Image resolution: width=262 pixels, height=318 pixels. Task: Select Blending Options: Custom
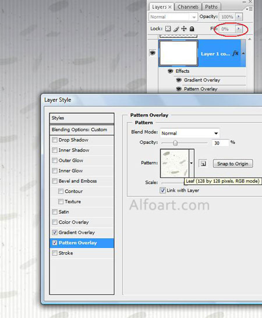(x=82, y=130)
